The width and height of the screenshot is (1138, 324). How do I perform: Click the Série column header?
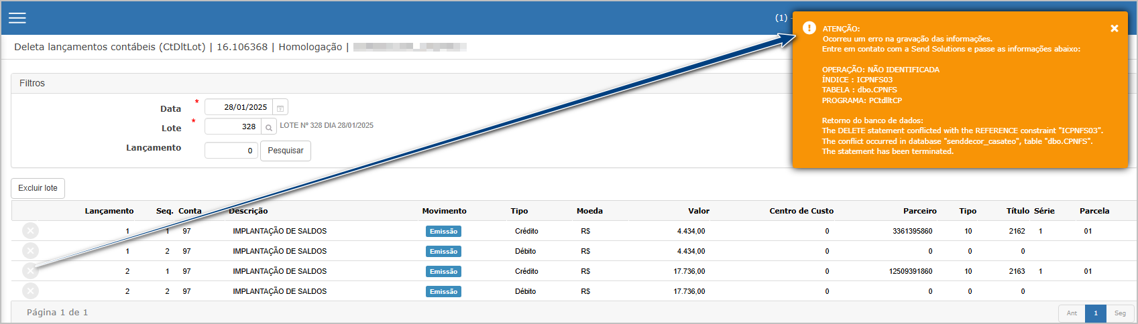(x=1044, y=211)
